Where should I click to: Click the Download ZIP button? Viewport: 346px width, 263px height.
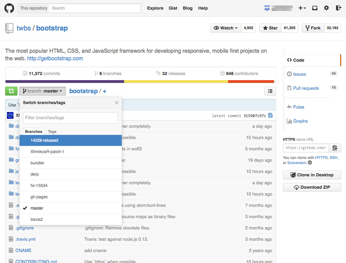pyautogui.click(x=312, y=187)
